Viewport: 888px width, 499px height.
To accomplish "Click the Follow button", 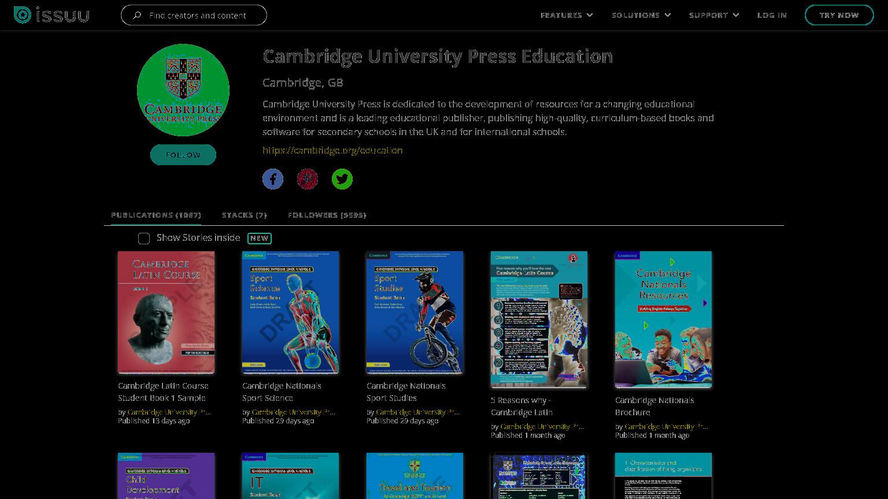I will pos(183,155).
